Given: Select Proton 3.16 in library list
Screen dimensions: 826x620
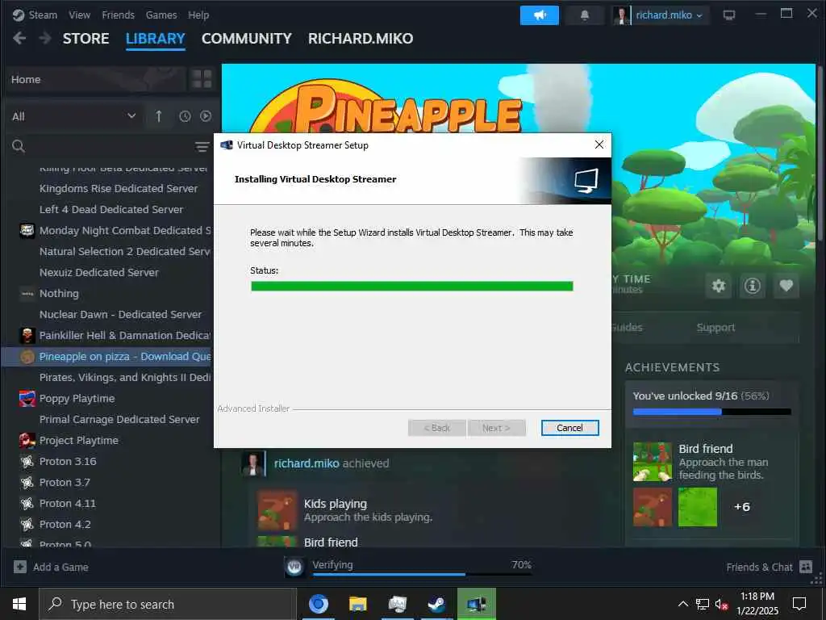Looking at the screenshot, I should click(x=68, y=461).
